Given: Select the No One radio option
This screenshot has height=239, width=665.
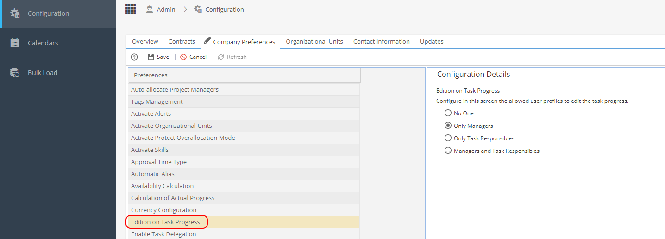Looking at the screenshot, I should (448, 113).
